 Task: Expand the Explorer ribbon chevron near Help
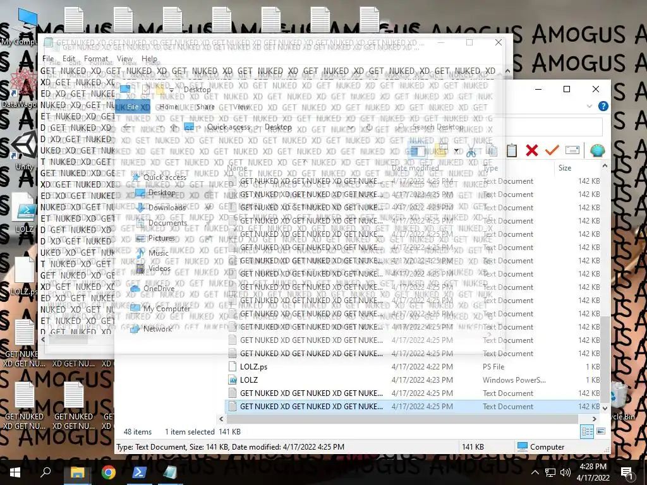(589, 106)
